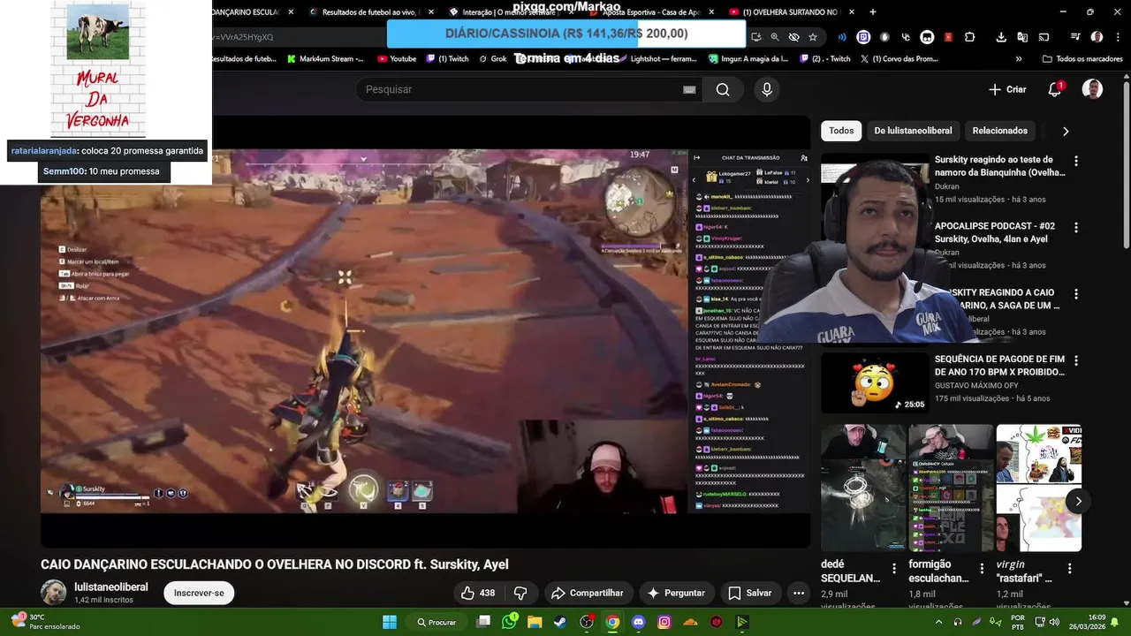Open Discord from the taskbar

pyautogui.click(x=639, y=622)
